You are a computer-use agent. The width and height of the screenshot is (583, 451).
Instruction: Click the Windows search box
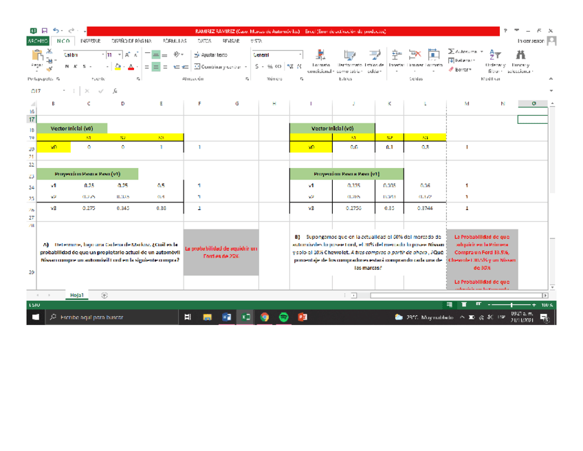coord(111,317)
